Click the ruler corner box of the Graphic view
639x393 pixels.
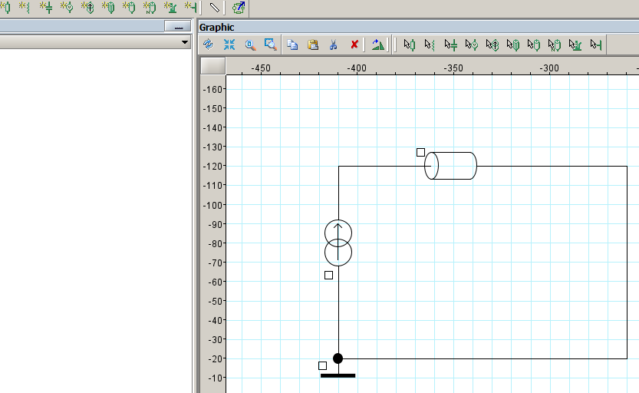213,66
